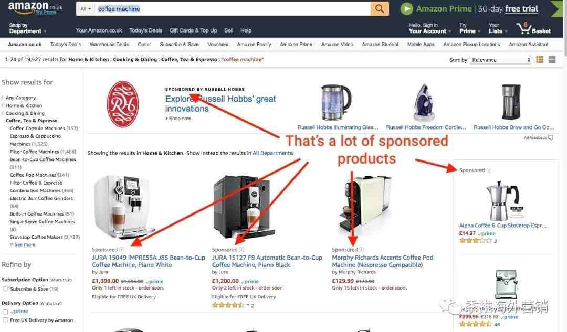Check Free UK Delivery by Amazon
This screenshot has height=332, width=567.
click(5, 320)
